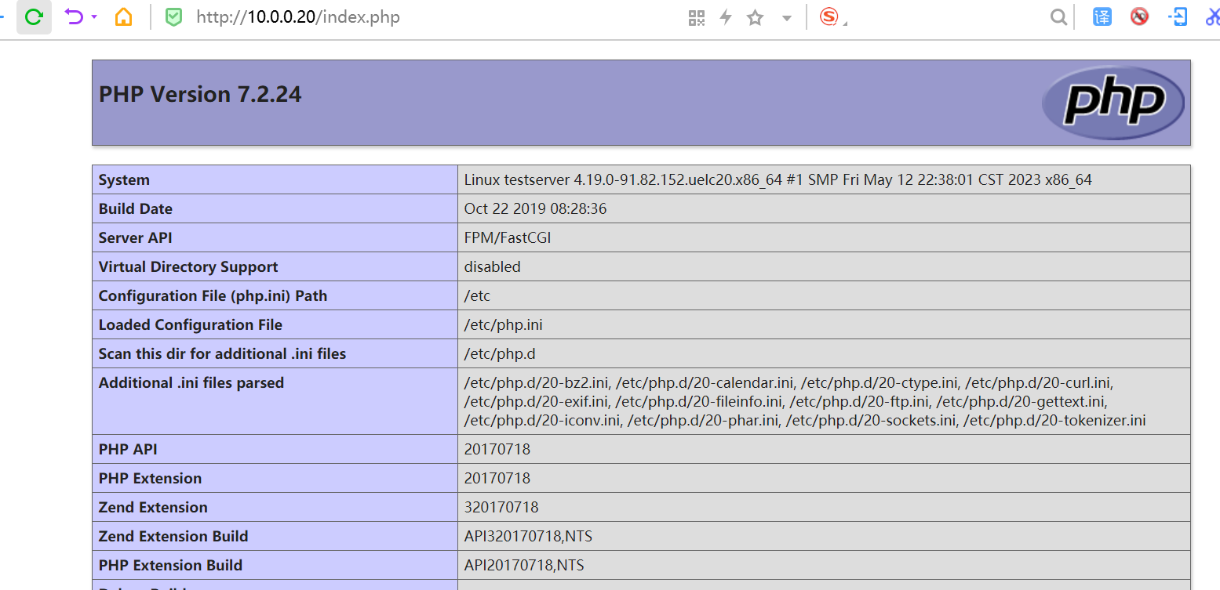Image resolution: width=1220 pixels, height=590 pixels.
Task: Click the FPM/FastCGI value
Action: [x=508, y=238]
